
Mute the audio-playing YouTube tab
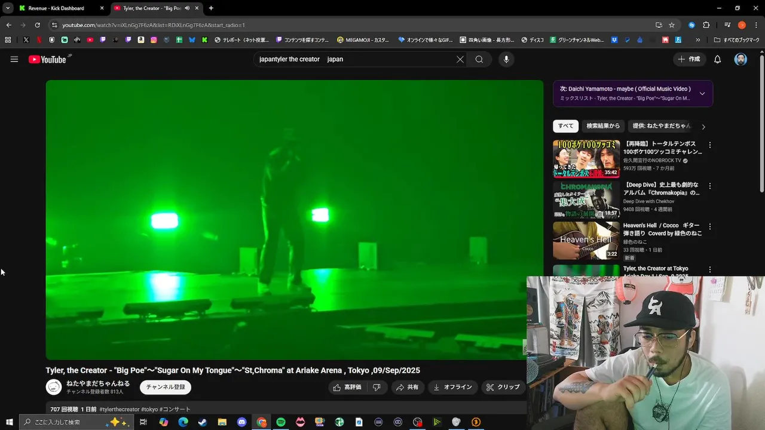[x=188, y=8]
